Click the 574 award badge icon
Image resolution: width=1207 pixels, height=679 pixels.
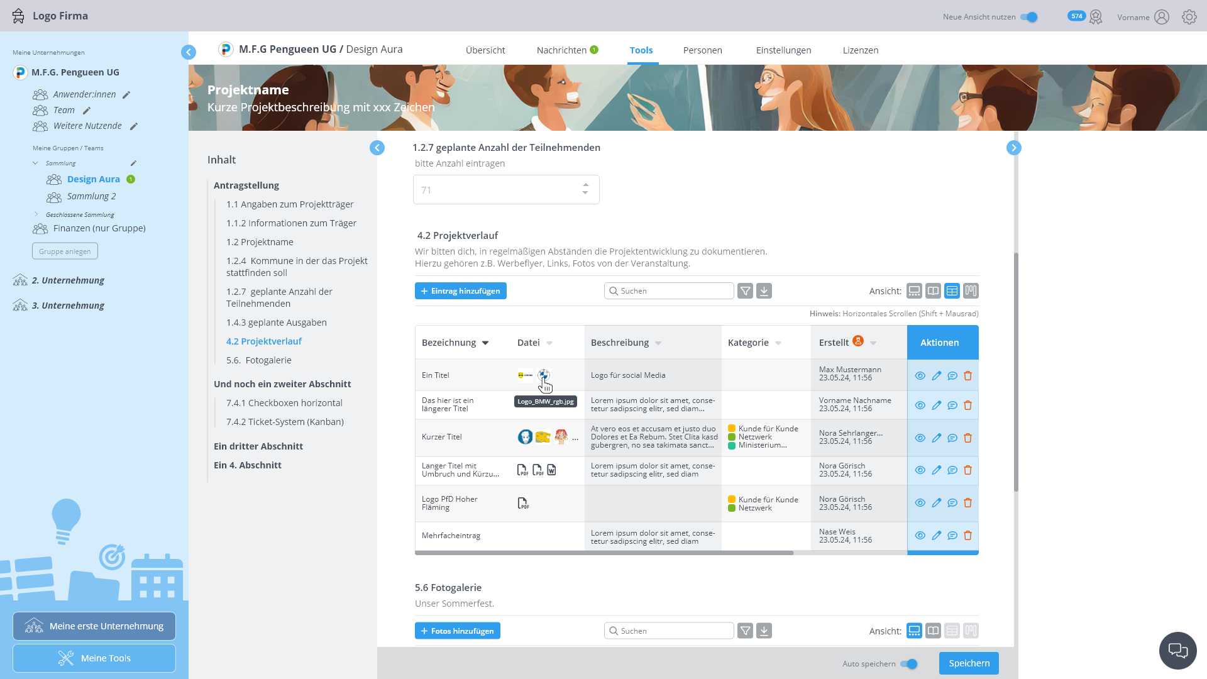click(x=1096, y=17)
